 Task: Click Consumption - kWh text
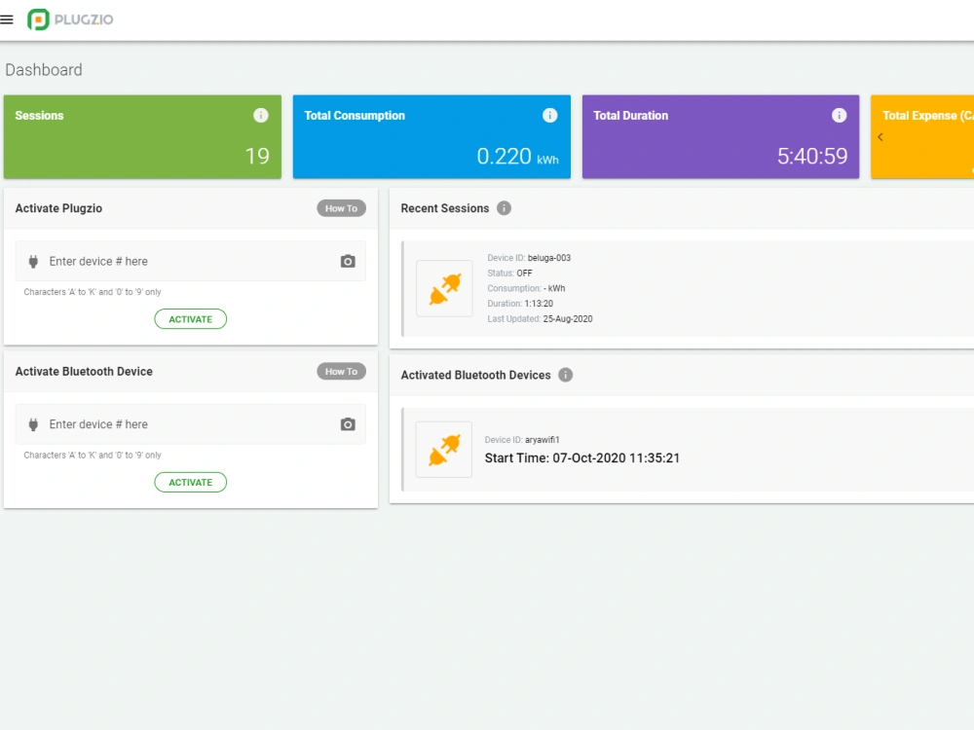(x=526, y=288)
